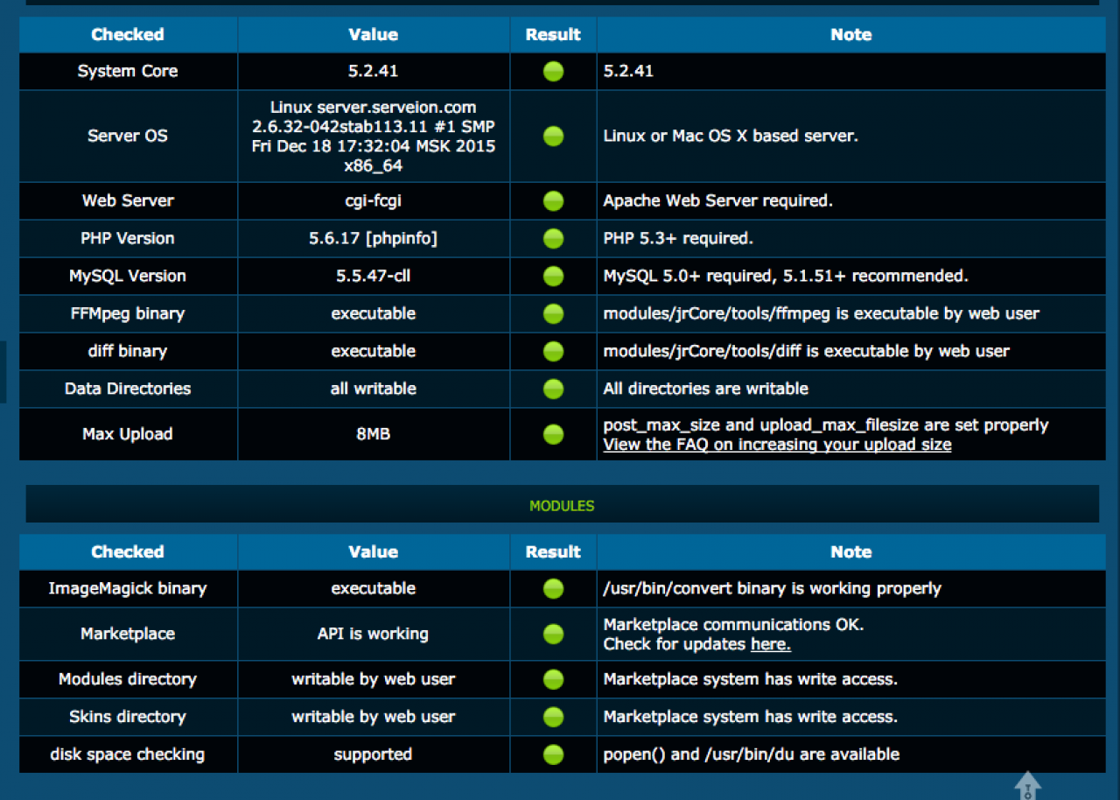The image size is (1120, 800).
Task: Click the MySQL Version green result icon
Action: 553,276
